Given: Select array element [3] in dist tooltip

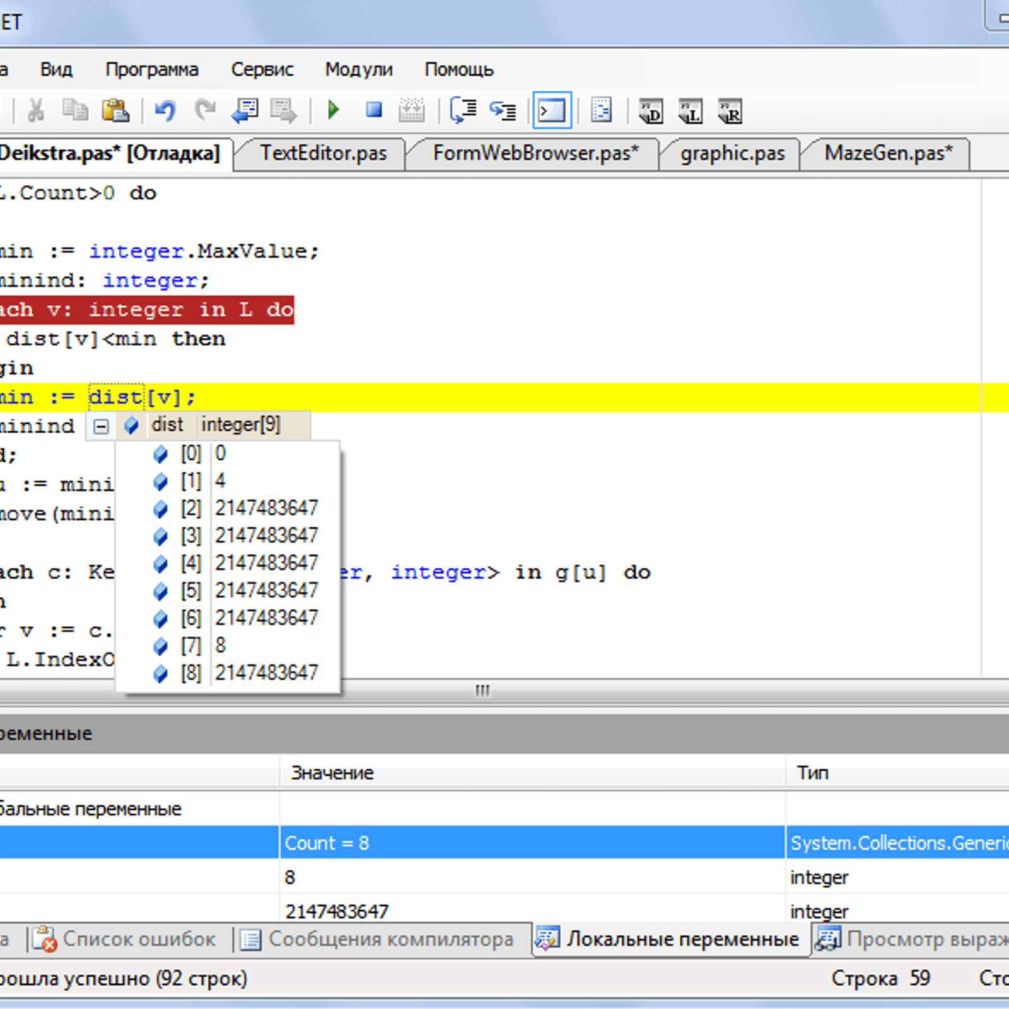Looking at the screenshot, I should (228, 536).
